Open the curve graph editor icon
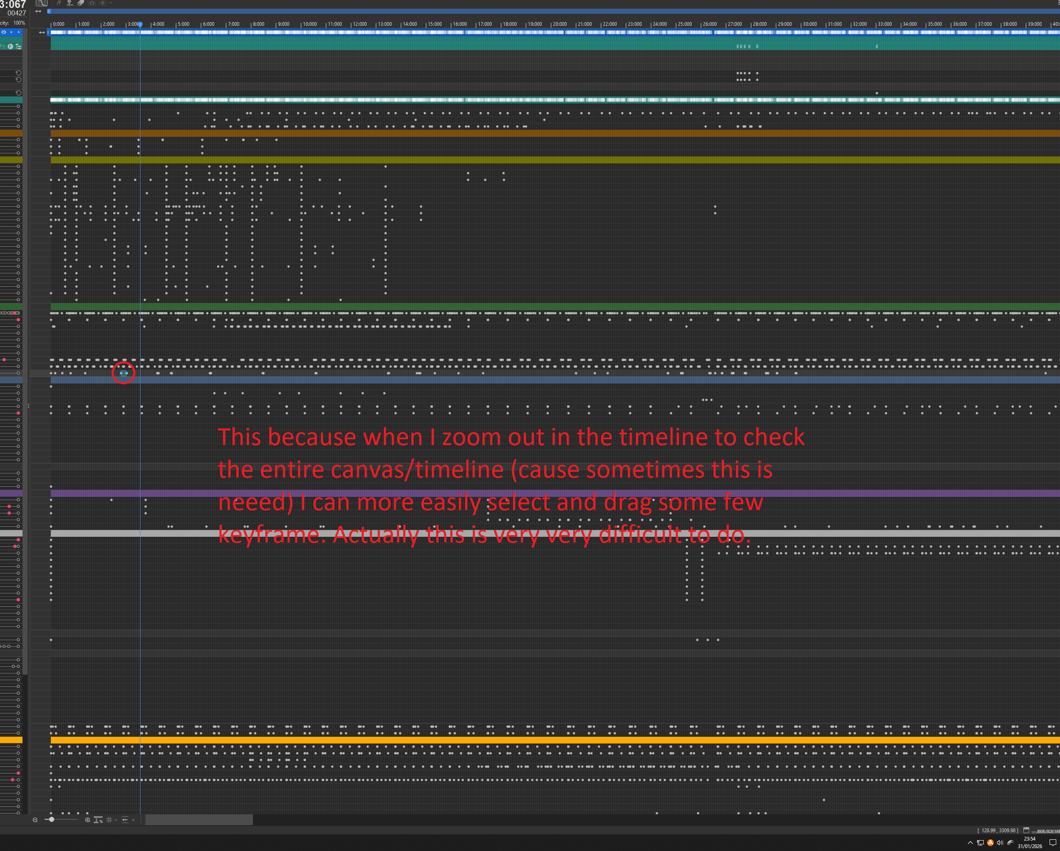 (41, 3)
